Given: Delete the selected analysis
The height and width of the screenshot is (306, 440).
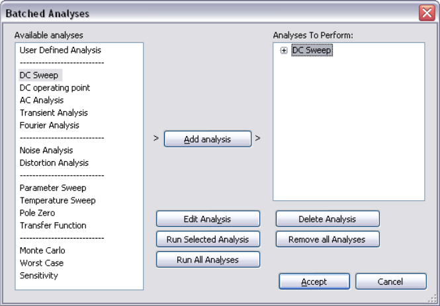Looking at the screenshot, I should pyautogui.click(x=327, y=219).
